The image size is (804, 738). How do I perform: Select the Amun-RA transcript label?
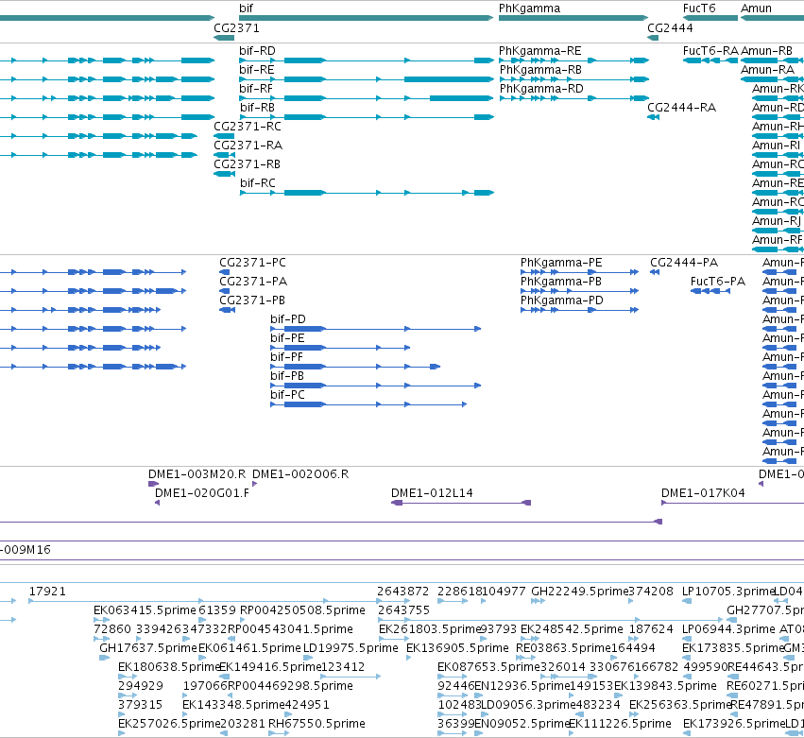click(767, 70)
